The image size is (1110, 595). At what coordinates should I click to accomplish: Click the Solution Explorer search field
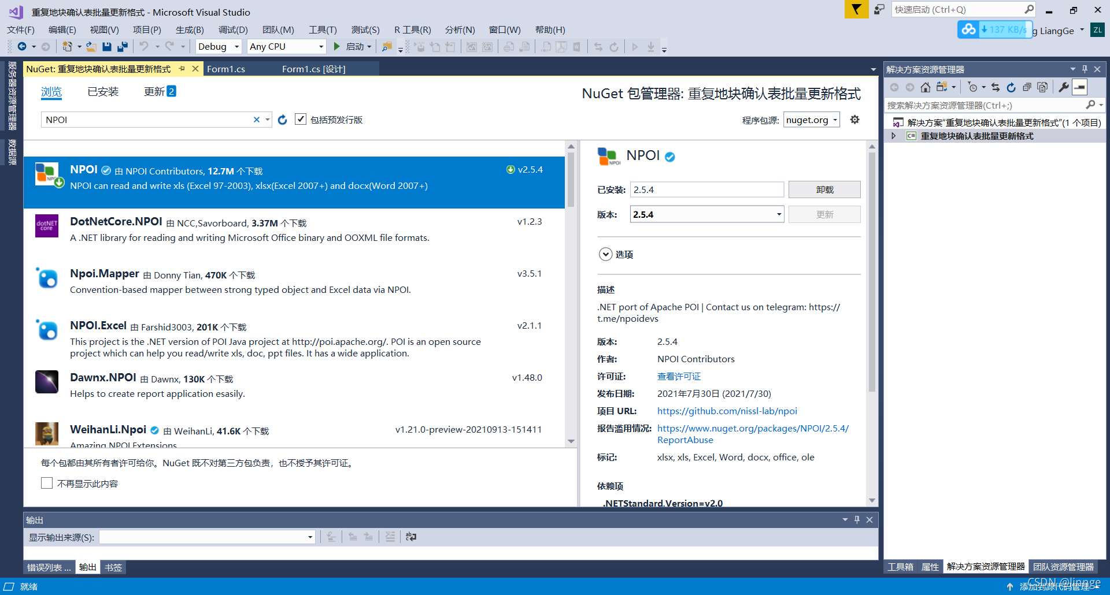[x=986, y=105]
